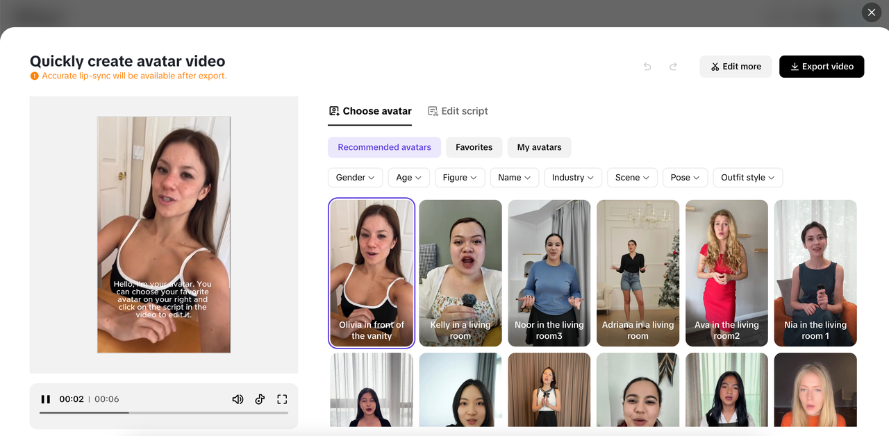Show Favorites avatars
Viewport: 889px width, 436px height.
coord(474,147)
